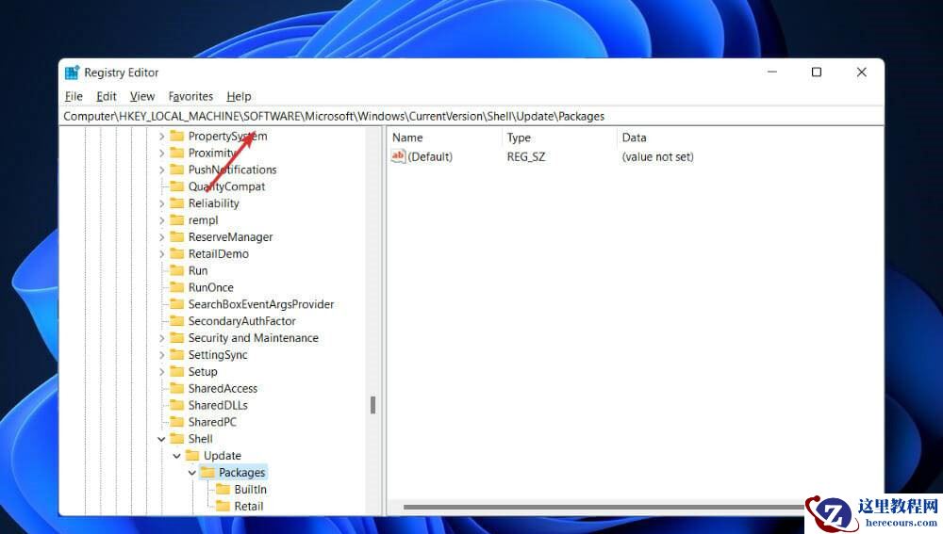Click the BuiltIn folder icon
Viewport: 943px width, 534px height.
(x=223, y=489)
